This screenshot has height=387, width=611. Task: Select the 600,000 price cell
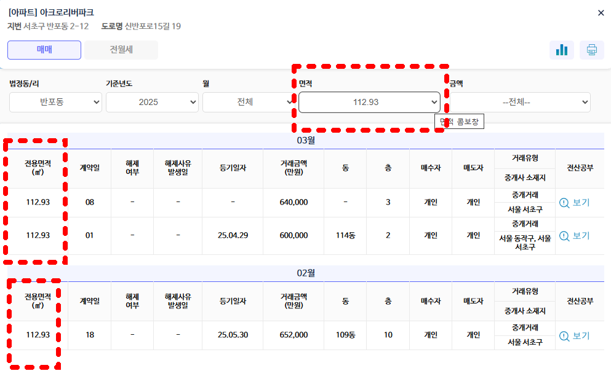coord(294,235)
